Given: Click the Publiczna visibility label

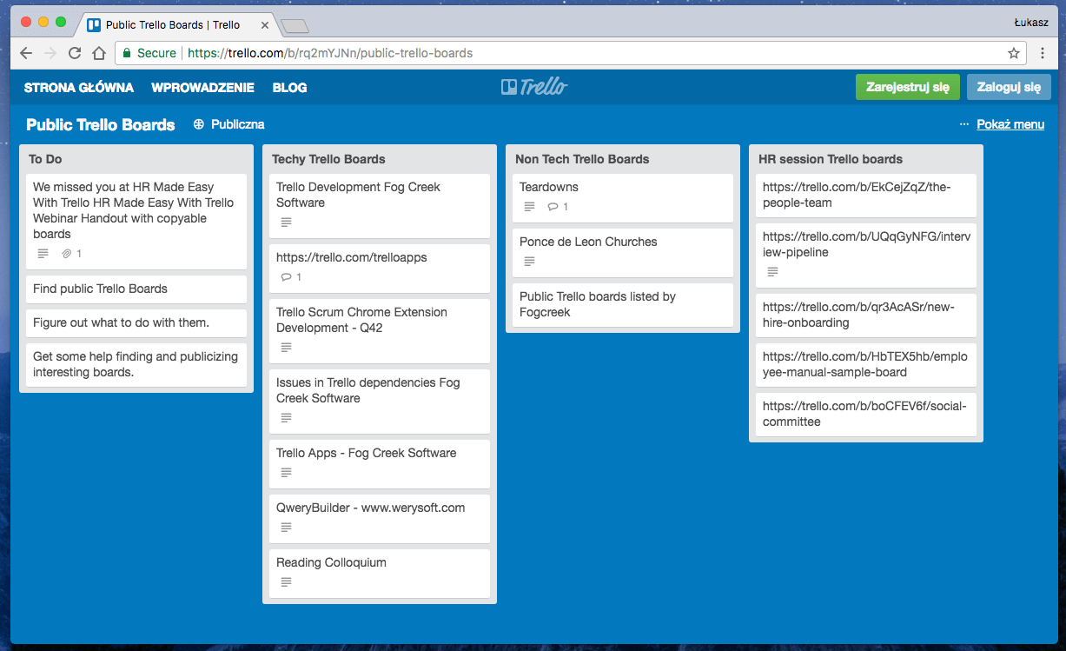Looking at the screenshot, I should point(237,124).
